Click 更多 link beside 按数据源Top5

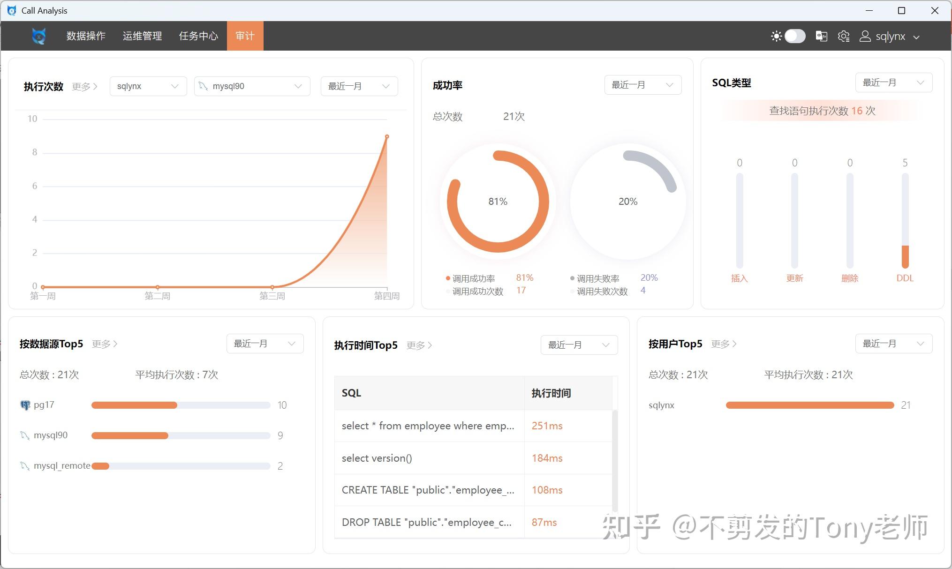[x=104, y=344]
